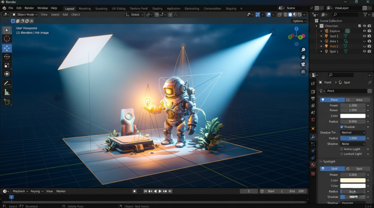
Task: Select the Add Cube tool
Action: click(7, 102)
